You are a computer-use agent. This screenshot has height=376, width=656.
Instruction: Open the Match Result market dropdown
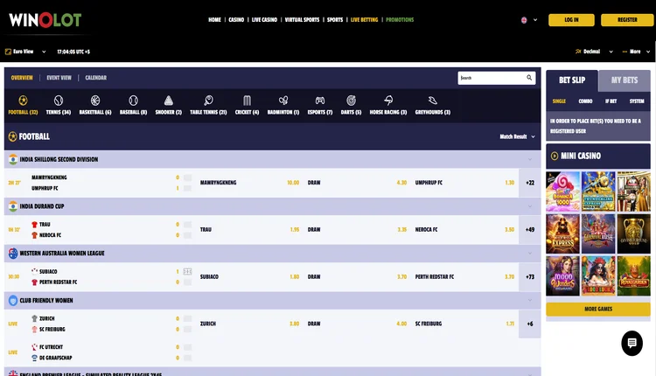point(517,136)
